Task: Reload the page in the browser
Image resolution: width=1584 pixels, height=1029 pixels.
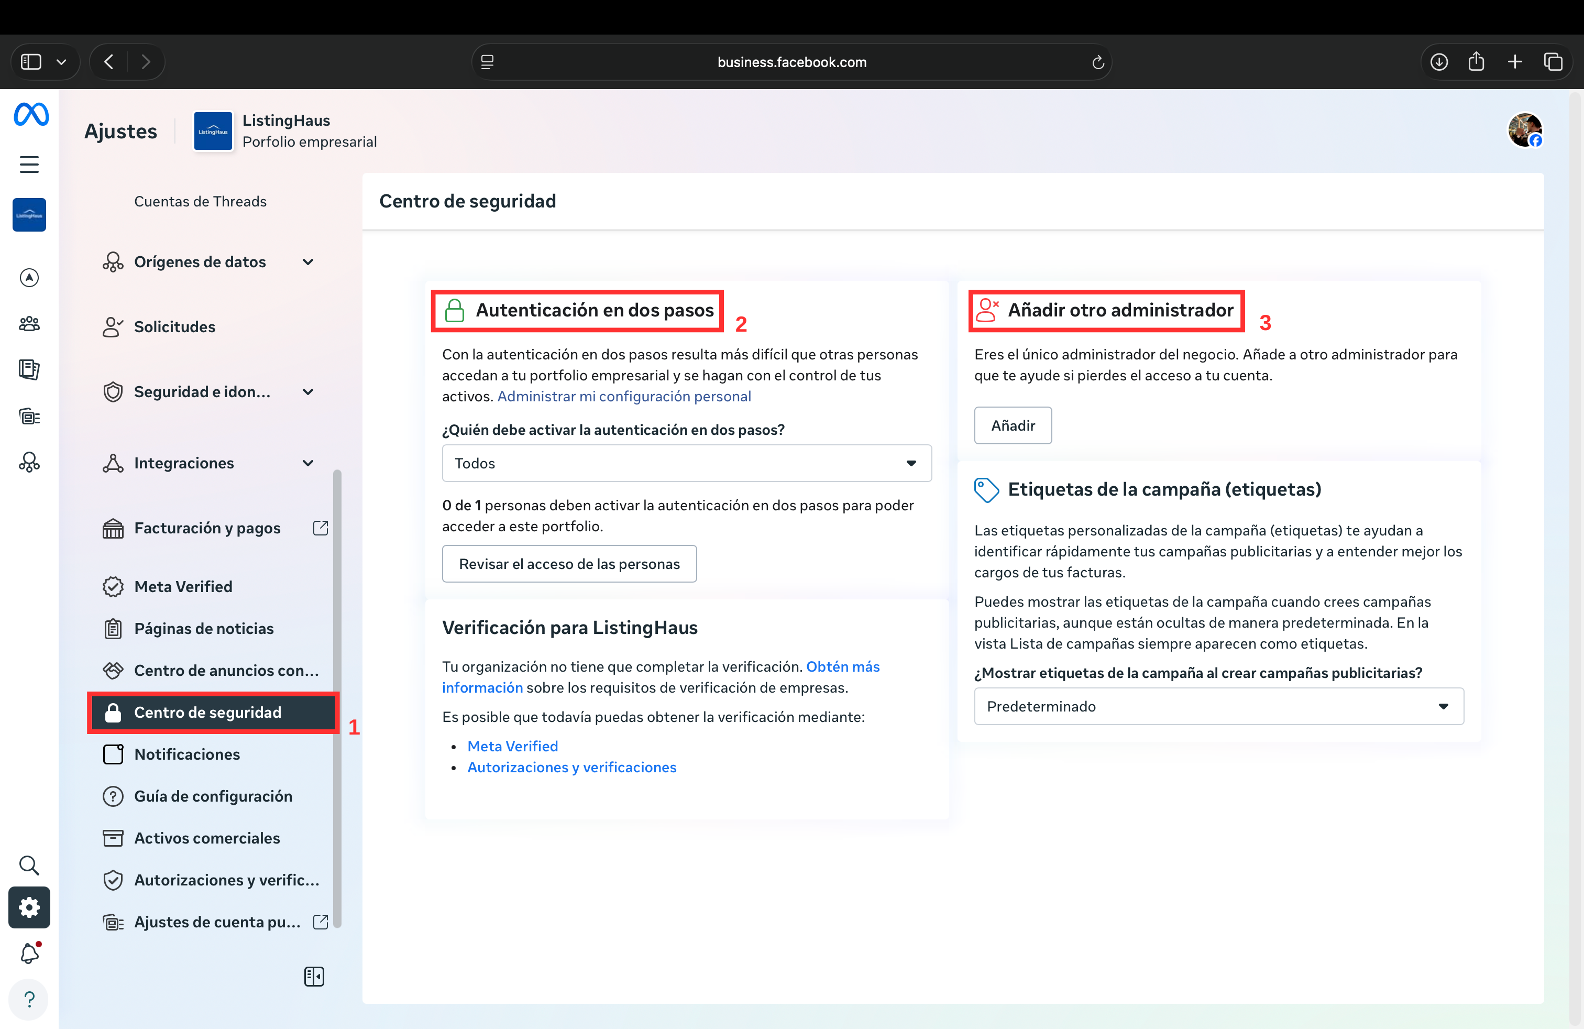Action: coord(1097,62)
